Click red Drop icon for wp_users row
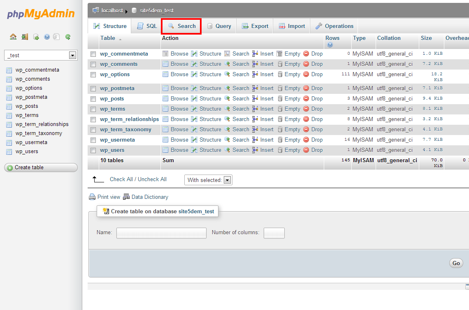The image size is (469, 310). tap(306, 150)
